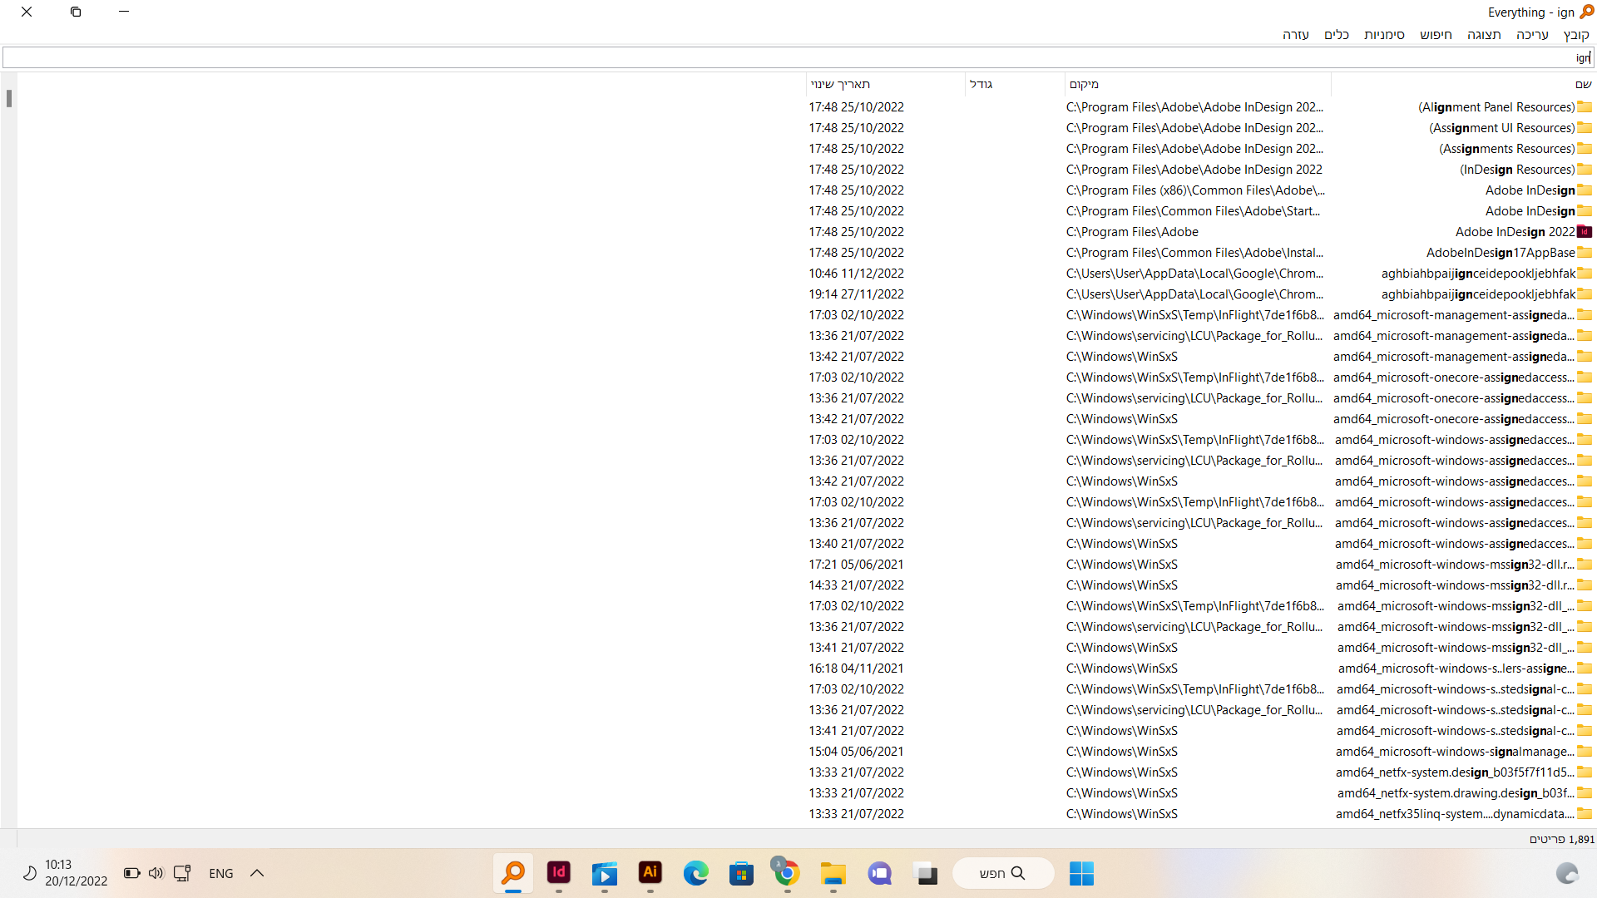Click the Windows Start button
This screenshot has height=898, width=1597.
1081,873
